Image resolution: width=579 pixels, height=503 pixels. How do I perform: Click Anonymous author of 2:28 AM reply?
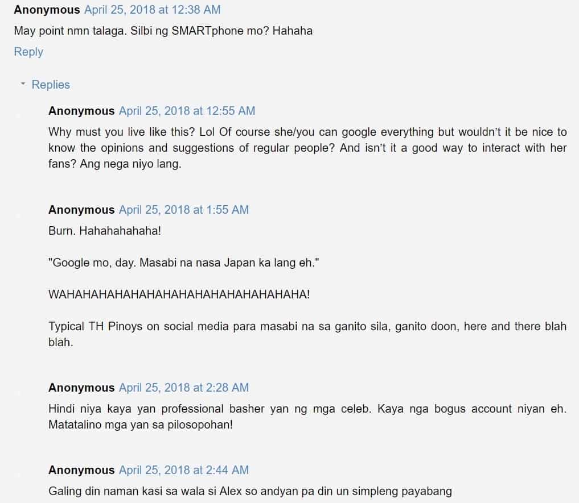[81, 388]
